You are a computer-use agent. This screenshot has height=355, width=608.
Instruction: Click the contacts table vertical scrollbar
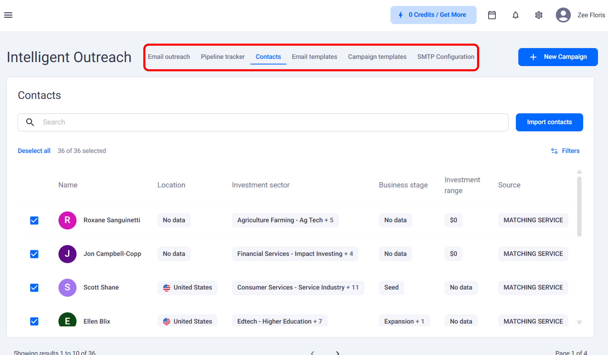point(579,206)
